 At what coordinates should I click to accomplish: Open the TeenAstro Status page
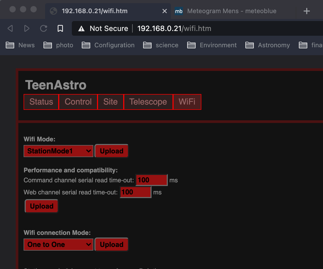(41, 102)
